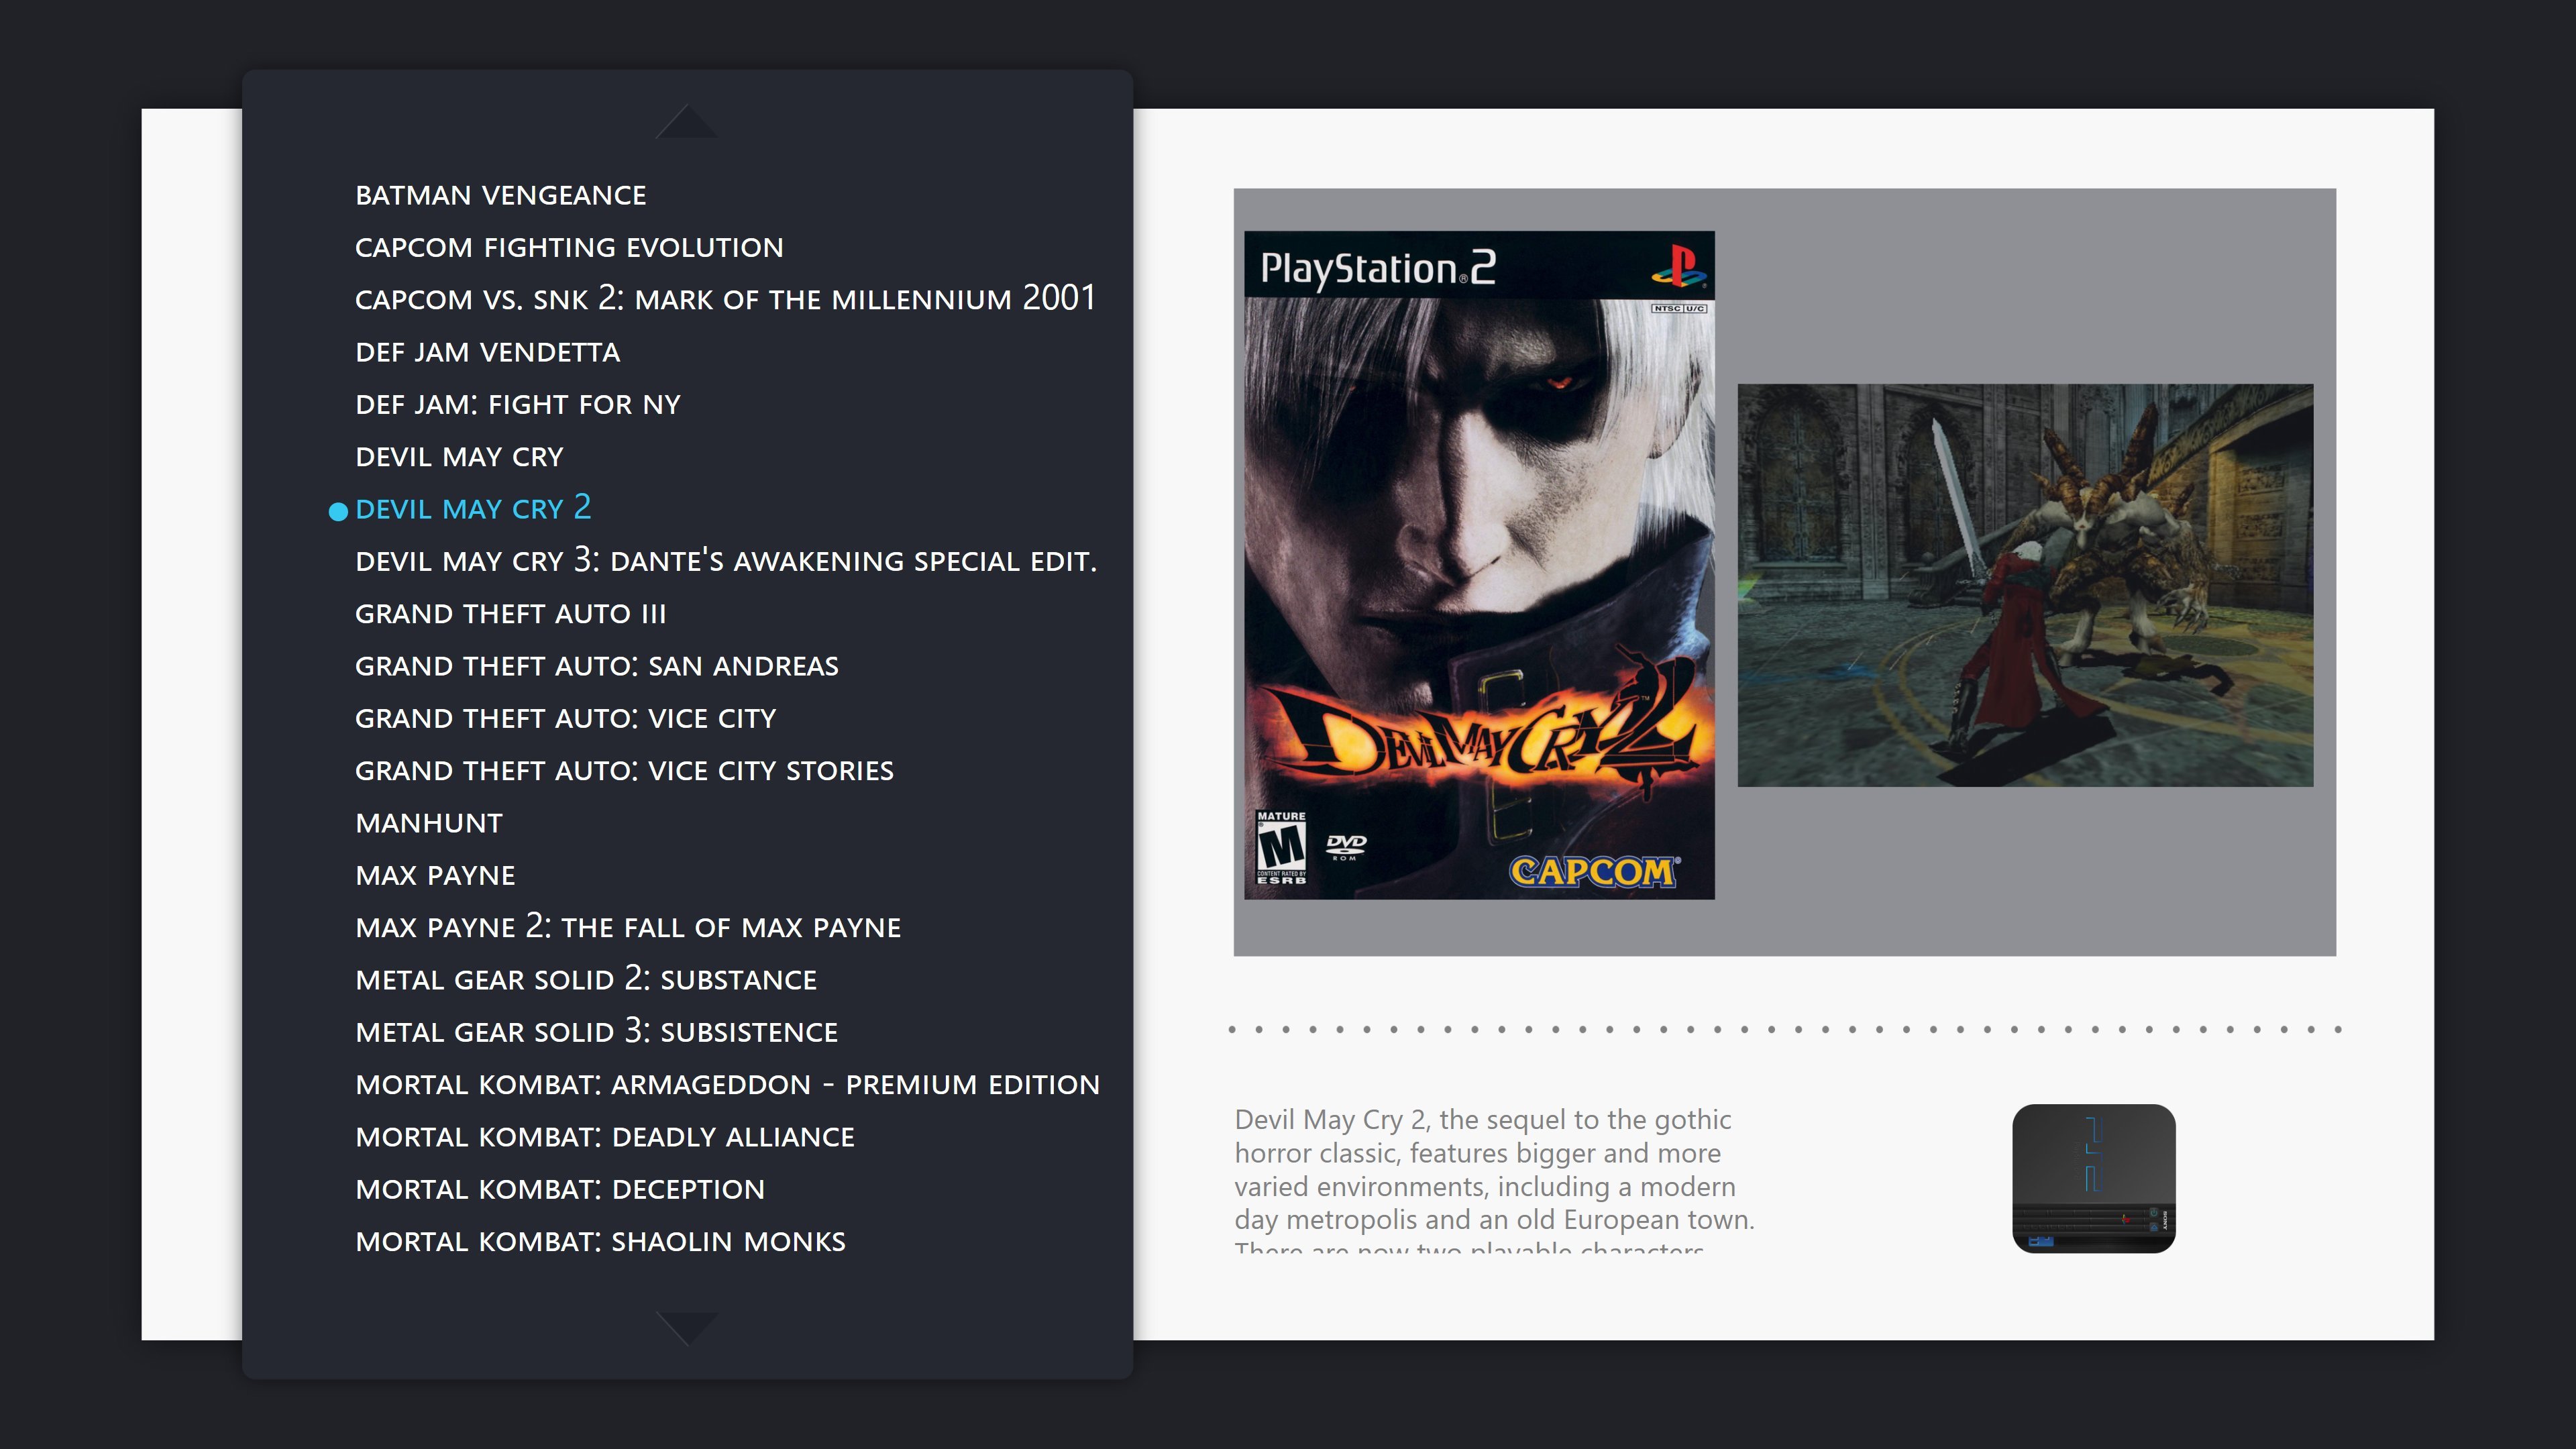Click the Devil May Cry 2 box art cover
Screen dimensions: 2576x1449
tap(1479, 565)
